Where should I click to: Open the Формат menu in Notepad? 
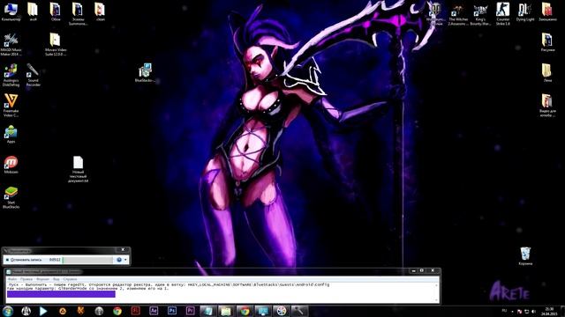[x=42, y=279]
